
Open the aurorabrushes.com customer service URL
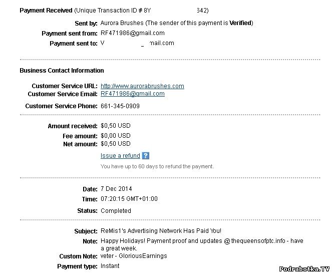click(x=142, y=86)
